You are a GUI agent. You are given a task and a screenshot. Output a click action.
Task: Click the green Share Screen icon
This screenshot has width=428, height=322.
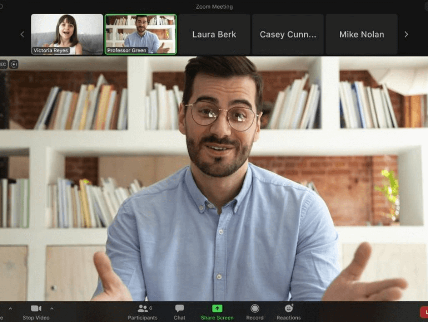click(x=217, y=308)
